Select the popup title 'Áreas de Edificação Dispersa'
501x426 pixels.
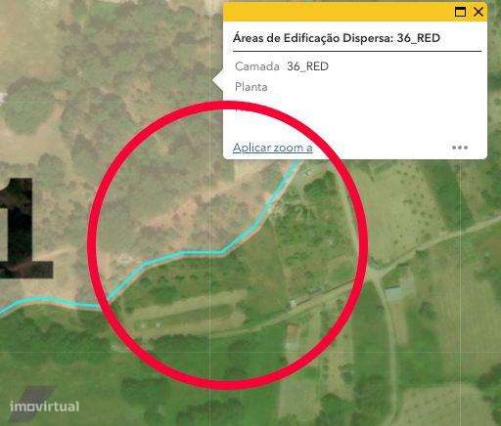coord(312,38)
